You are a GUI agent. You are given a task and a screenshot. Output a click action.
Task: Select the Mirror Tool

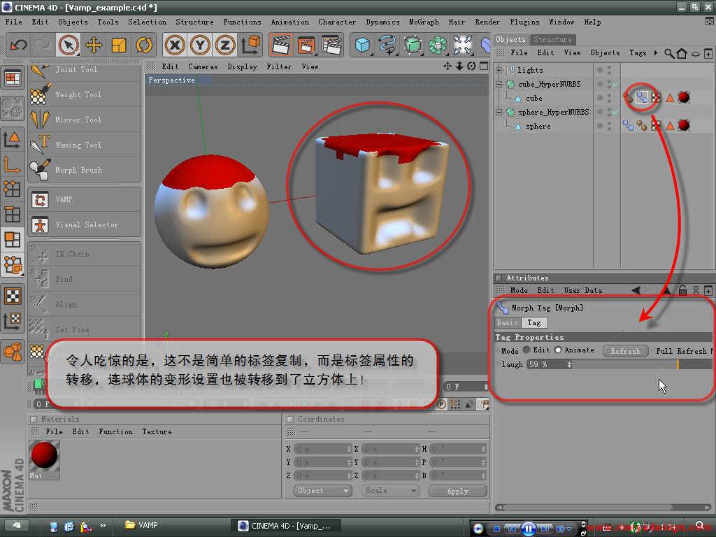[85, 120]
